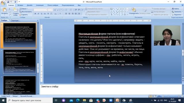
Task: Click the Восстановить reset button
Action: coord(26,12)
